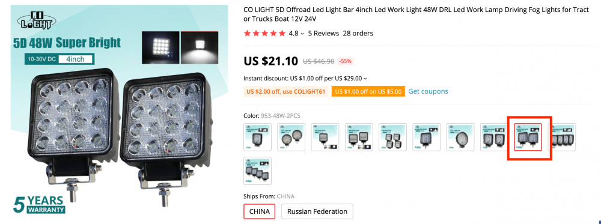Select Russian Federation as shipping origin
Screen dimensions: 601x224
click(317, 211)
